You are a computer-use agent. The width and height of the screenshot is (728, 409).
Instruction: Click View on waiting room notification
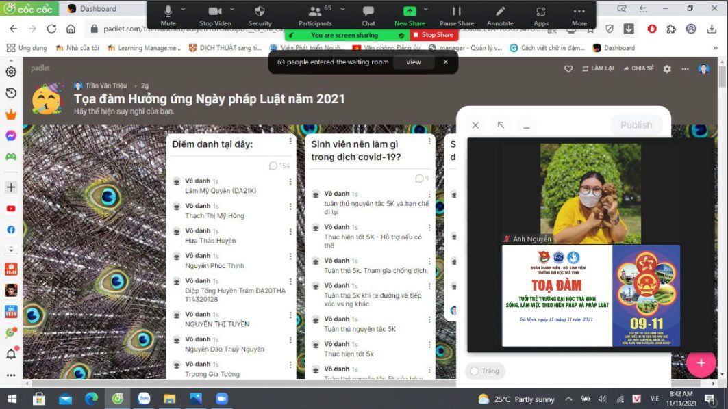[x=414, y=62]
